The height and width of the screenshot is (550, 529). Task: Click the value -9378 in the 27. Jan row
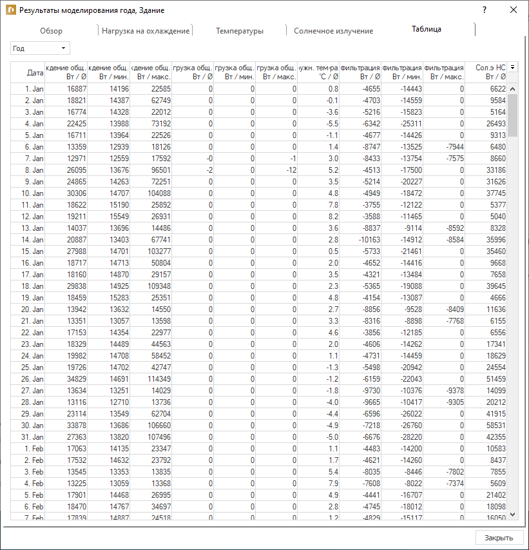tap(455, 391)
